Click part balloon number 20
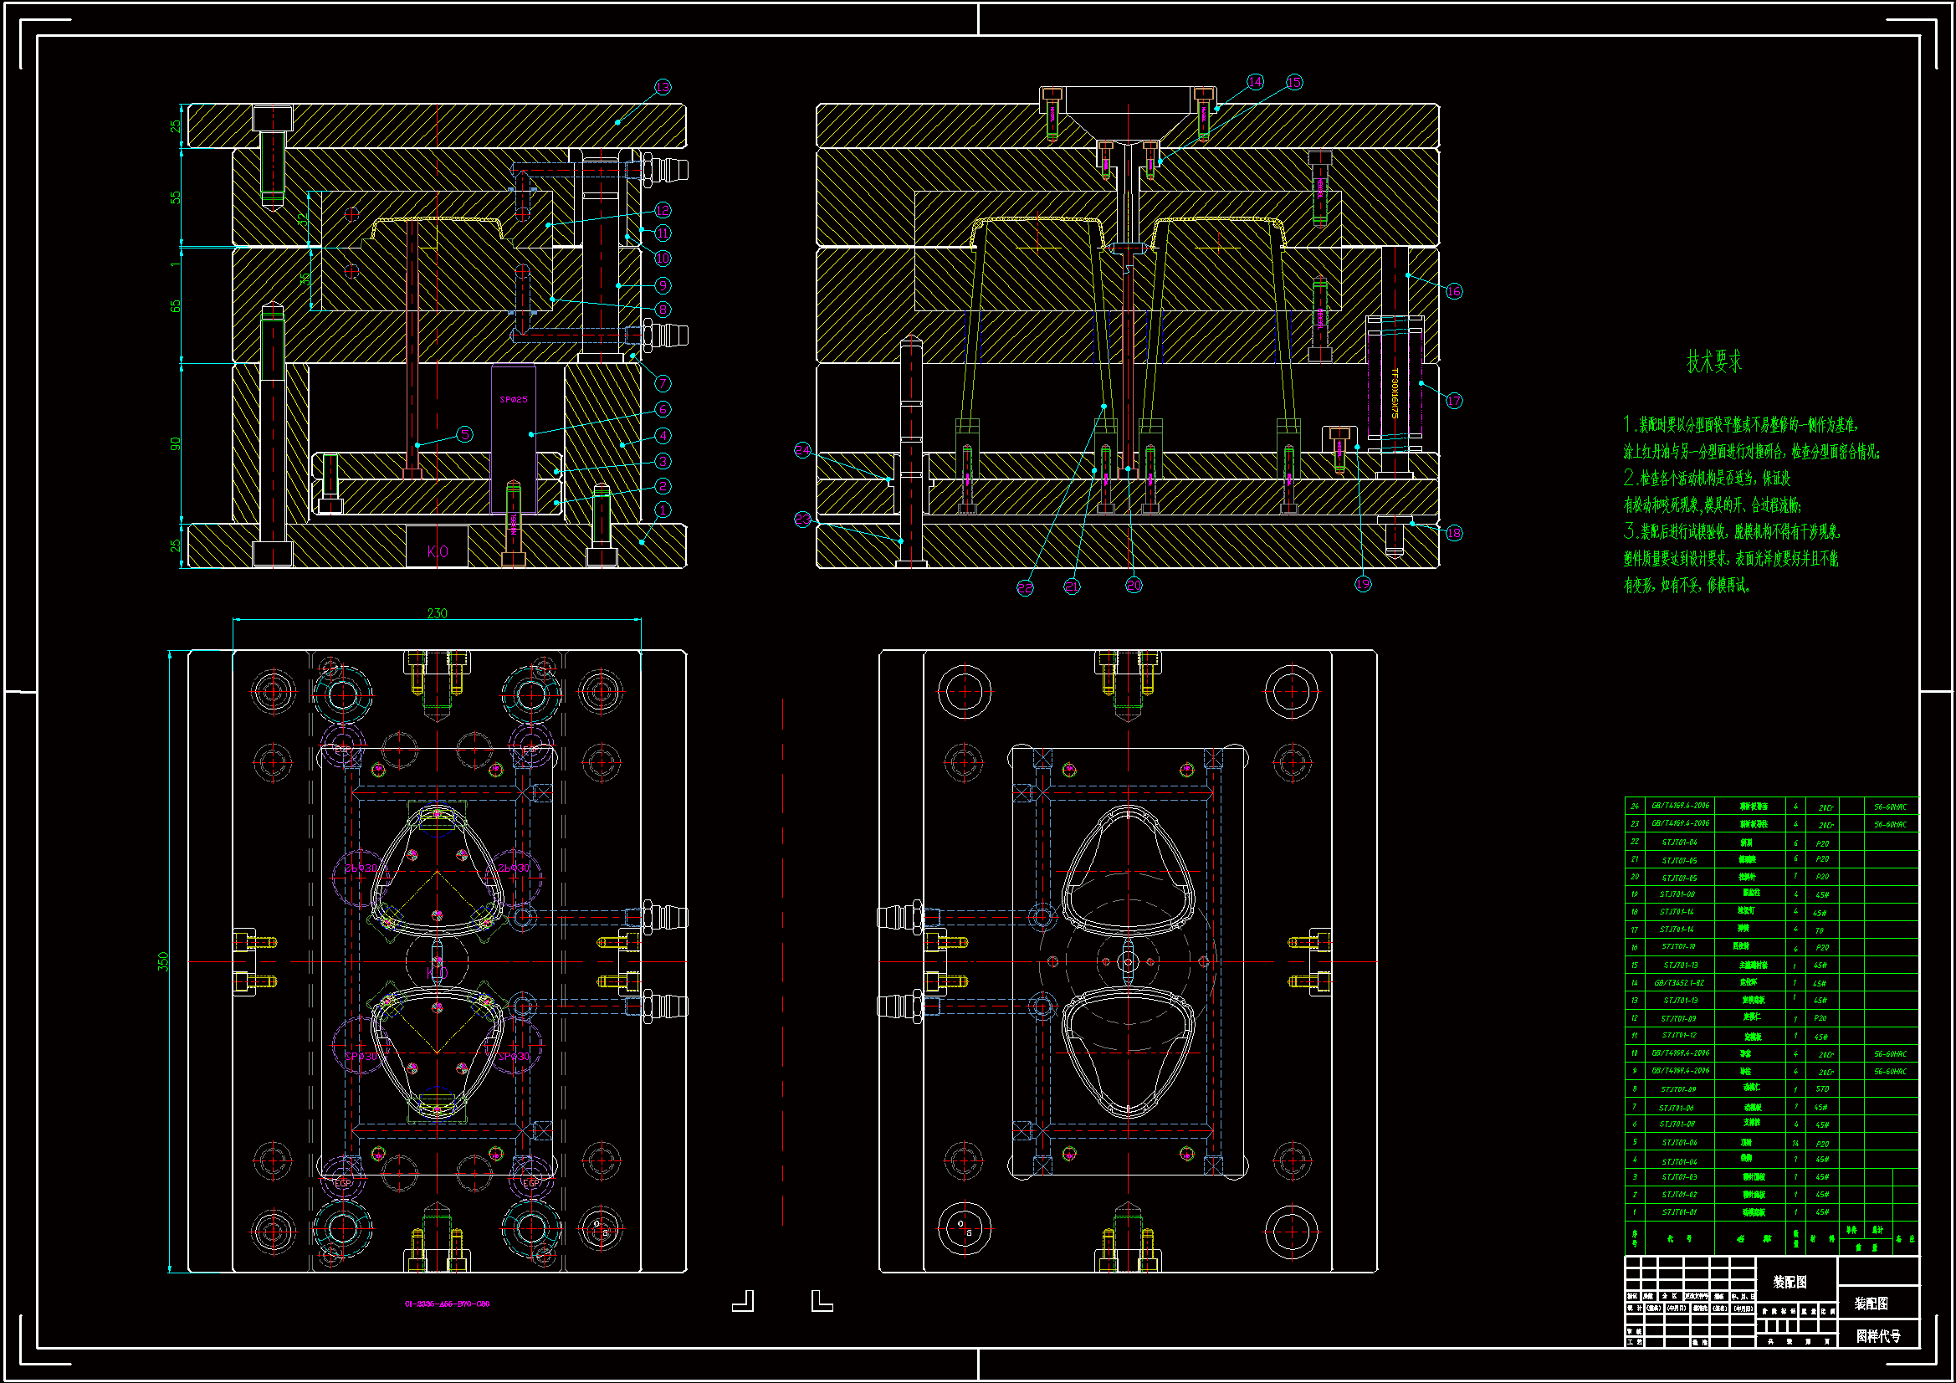Image resolution: width=1956 pixels, height=1383 pixels. (1133, 586)
